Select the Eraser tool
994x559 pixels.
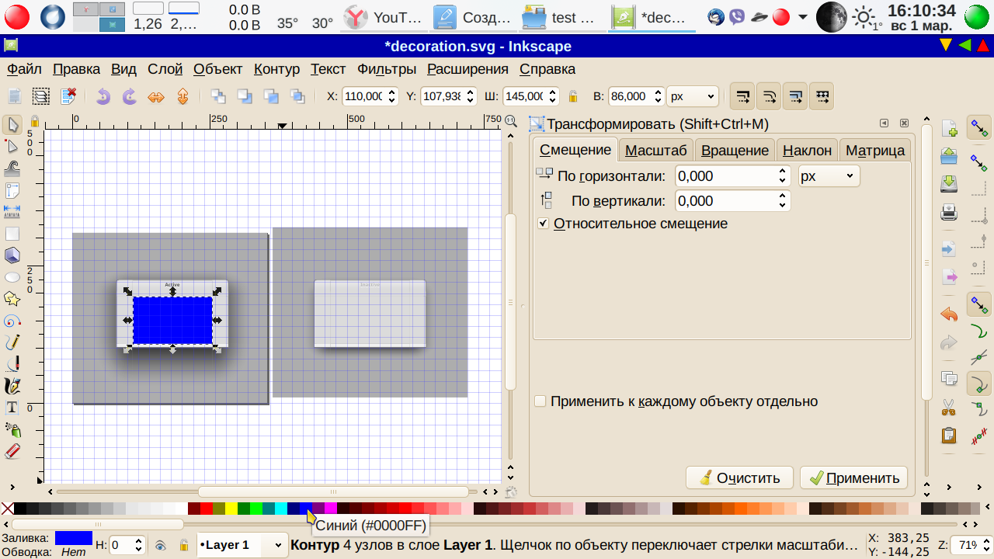tap(12, 450)
